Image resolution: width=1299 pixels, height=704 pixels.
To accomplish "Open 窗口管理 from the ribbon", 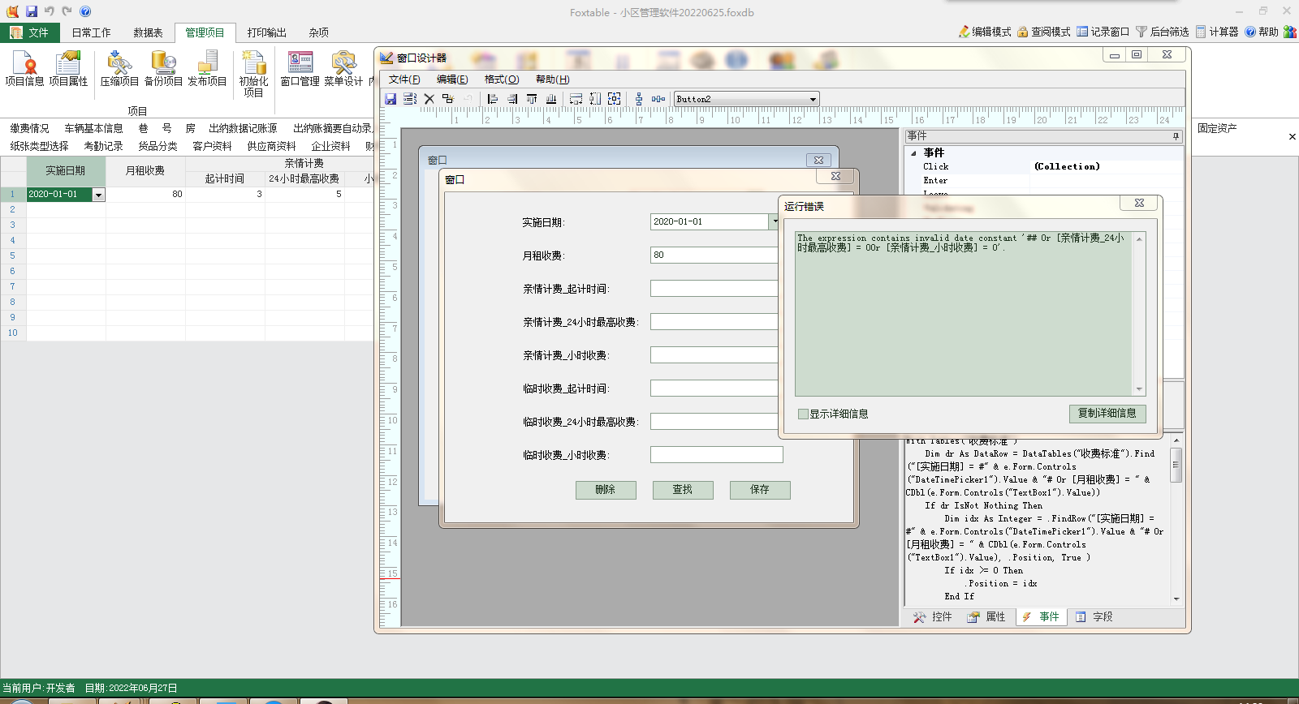I will (300, 68).
